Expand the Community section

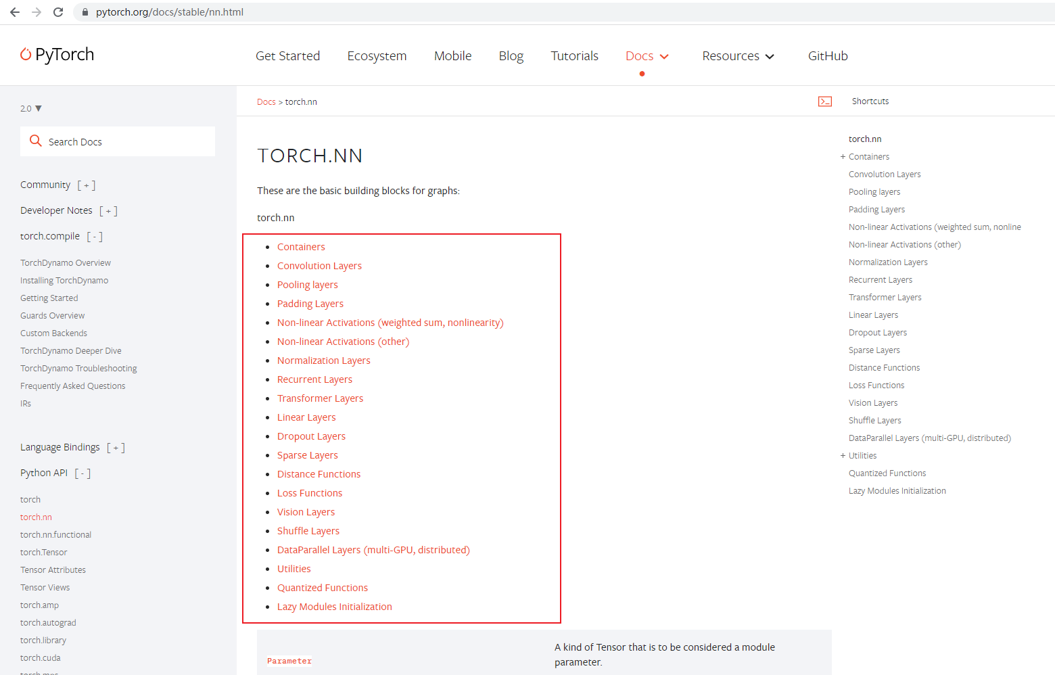[x=87, y=185]
